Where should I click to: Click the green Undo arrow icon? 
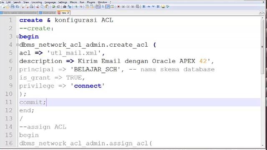point(53,7)
